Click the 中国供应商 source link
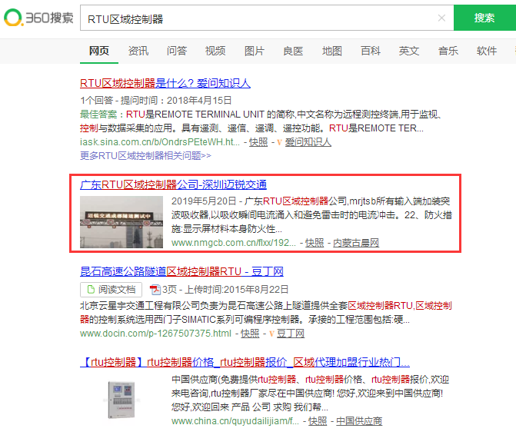The width and height of the screenshot is (516, 435). pos(359,421)
